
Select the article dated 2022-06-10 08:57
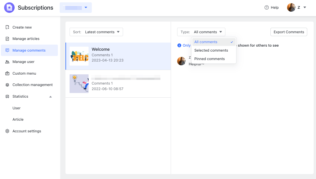[118, 84]
